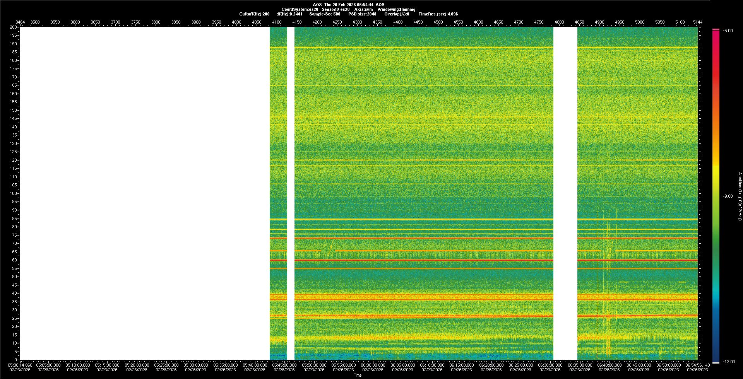
Task: Click the 05:00:14.868 start time label
Action: point(21,365)
